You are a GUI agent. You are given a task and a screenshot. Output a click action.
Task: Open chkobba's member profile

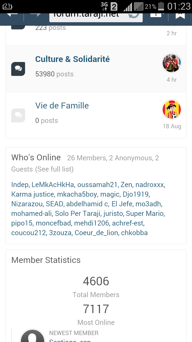[x=134, y=233]
